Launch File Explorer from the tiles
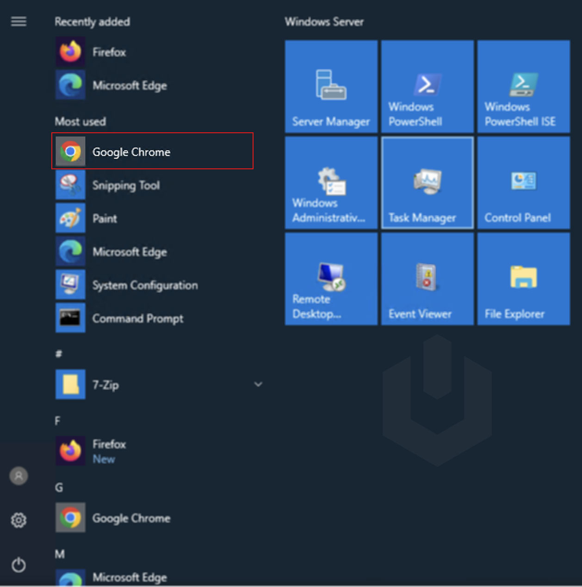 click(523, 279)
